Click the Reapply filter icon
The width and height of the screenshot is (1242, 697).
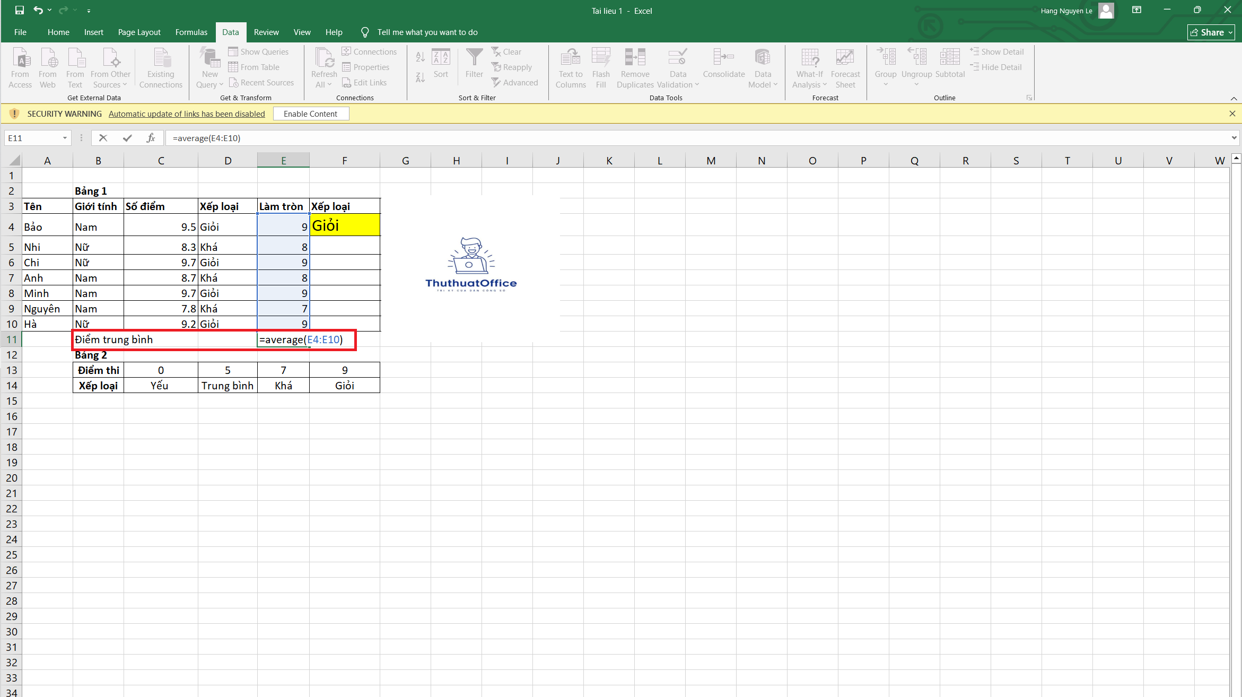click(x=511, y=67)
